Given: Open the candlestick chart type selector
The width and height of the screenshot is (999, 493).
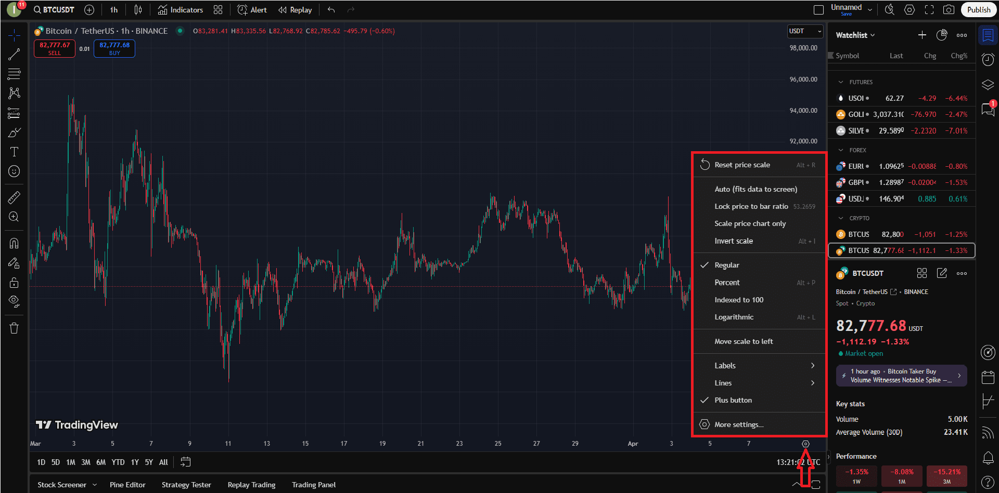Looking at the screenshot, I should coord(138,10).
